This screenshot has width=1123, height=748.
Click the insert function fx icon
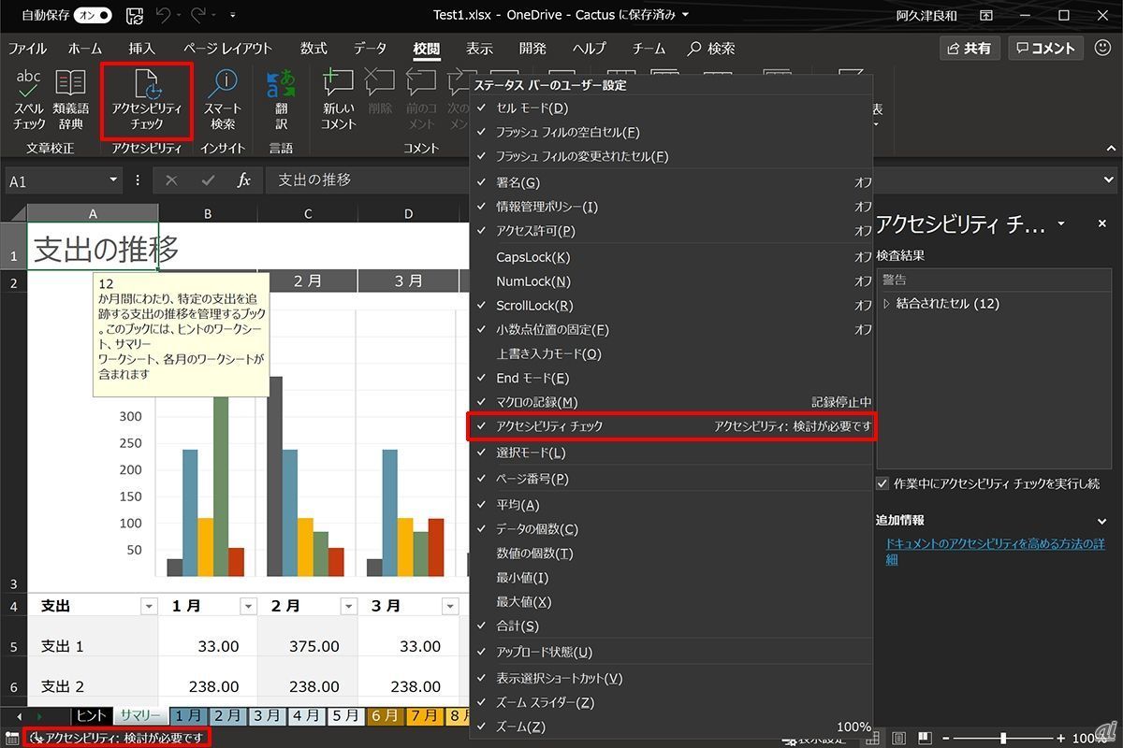pyautogui.click(x=243, y=180)
